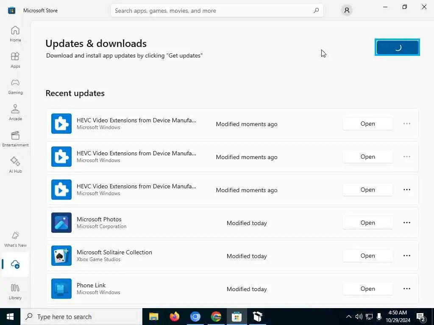Open the Gaming section in sidebar
Image resolution: width=434 pixels, height=325 pixels.
coord(15,86)
